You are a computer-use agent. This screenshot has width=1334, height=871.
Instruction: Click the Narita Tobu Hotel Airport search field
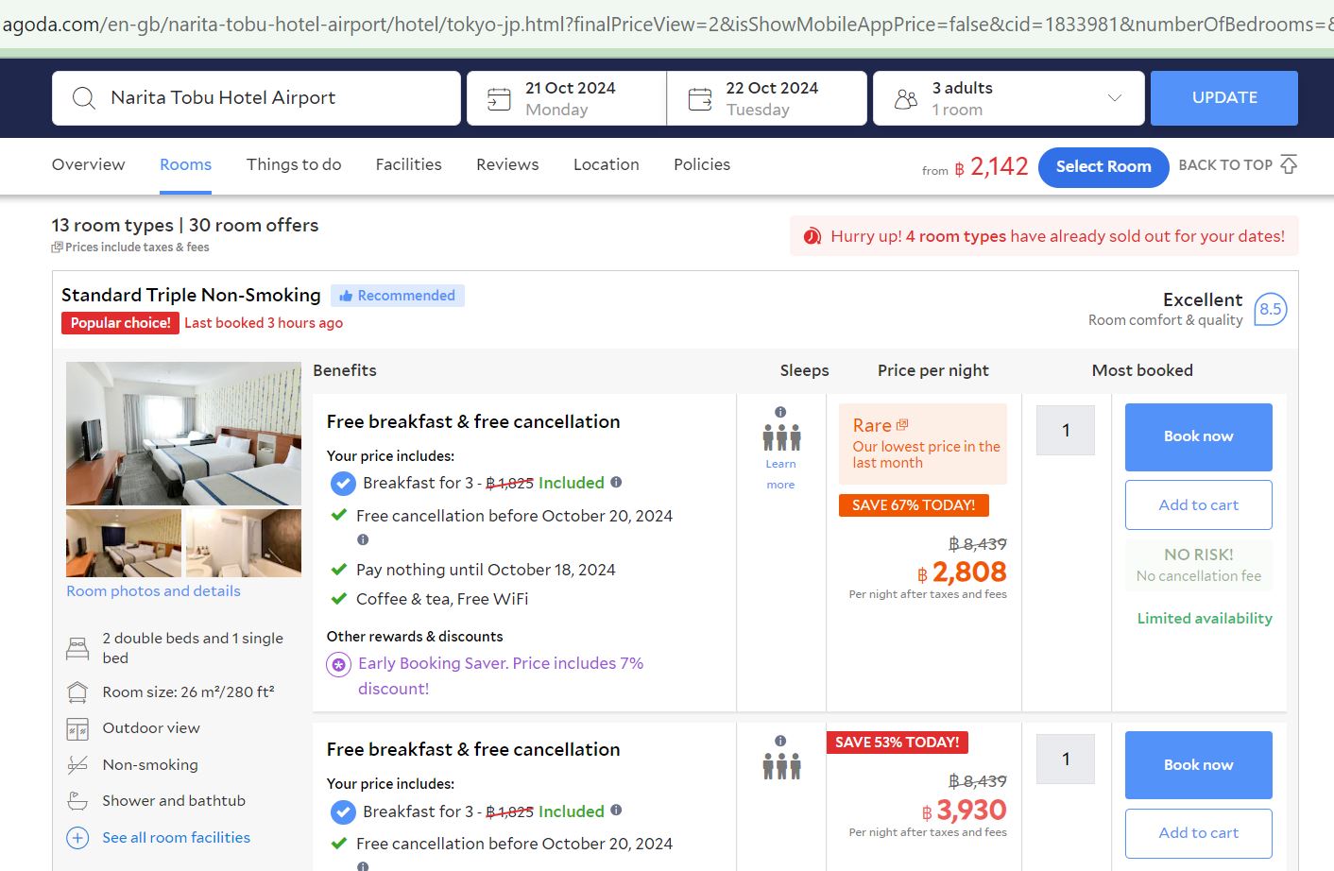pos(256,98)
